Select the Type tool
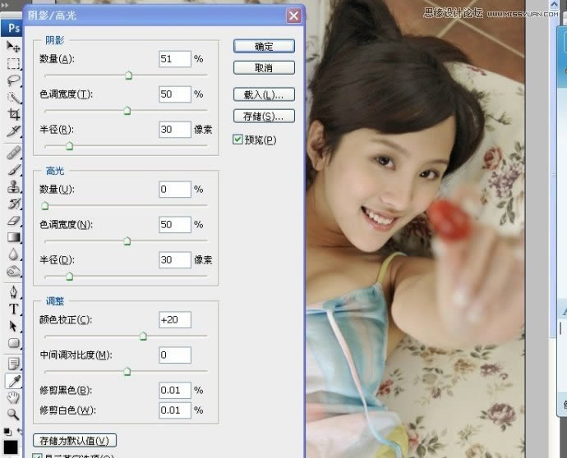This screenshot has width=567, height=458. [13, 309]
